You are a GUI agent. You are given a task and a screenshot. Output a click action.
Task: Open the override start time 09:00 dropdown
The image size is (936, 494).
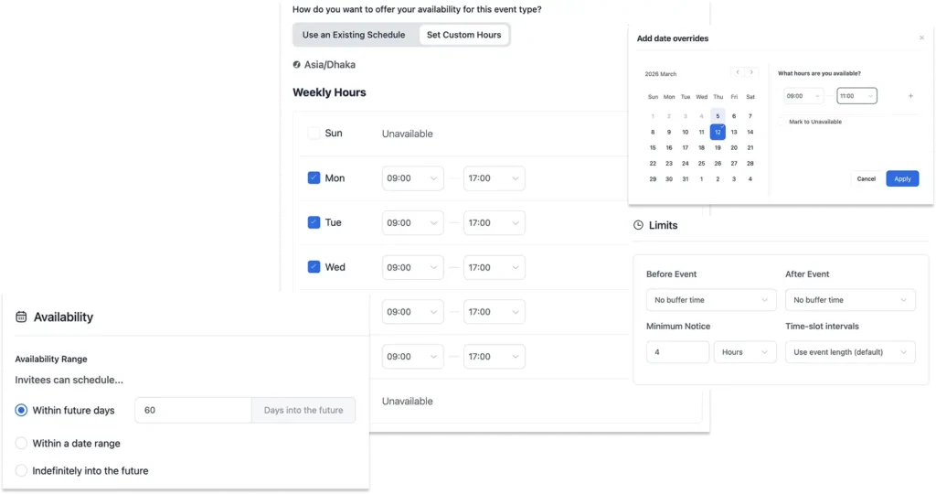[803, 95]
